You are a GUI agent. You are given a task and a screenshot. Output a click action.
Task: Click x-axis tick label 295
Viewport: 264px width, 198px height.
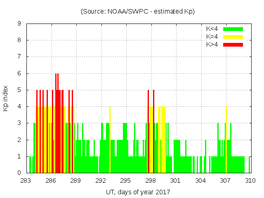[x=126, y=181]
